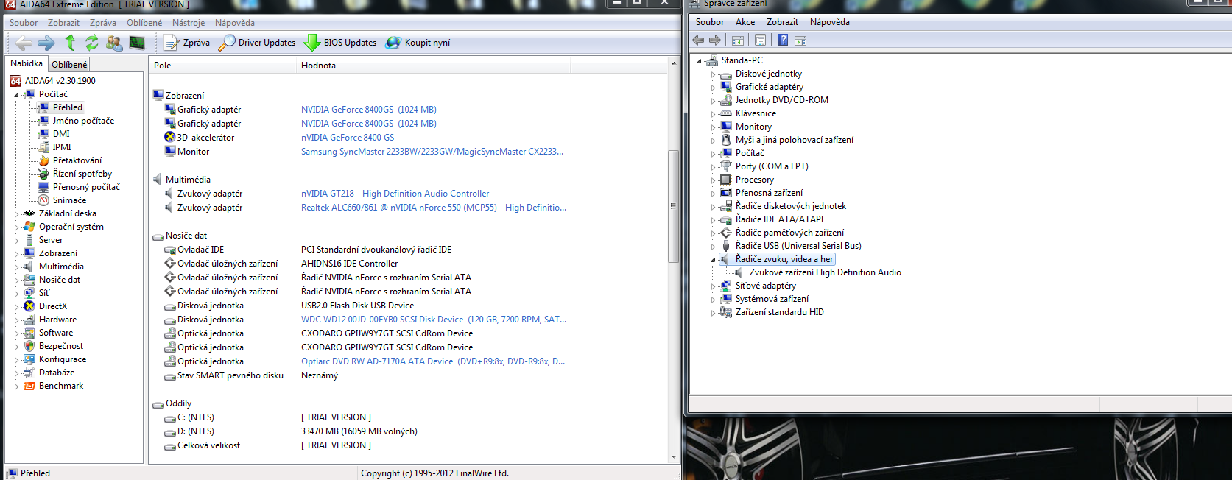Select Řízení spotřeby tree item
This screenshot has height=480, width=1232.
point(82,174)
